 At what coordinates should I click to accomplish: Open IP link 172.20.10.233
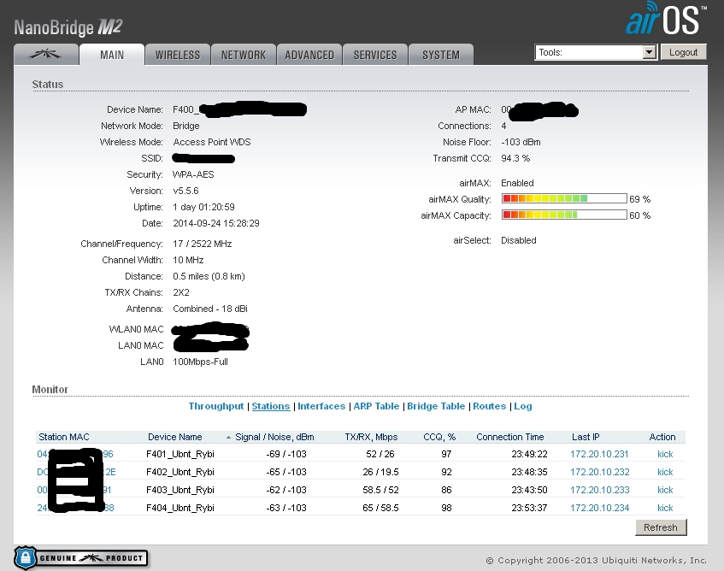point(599,490)
